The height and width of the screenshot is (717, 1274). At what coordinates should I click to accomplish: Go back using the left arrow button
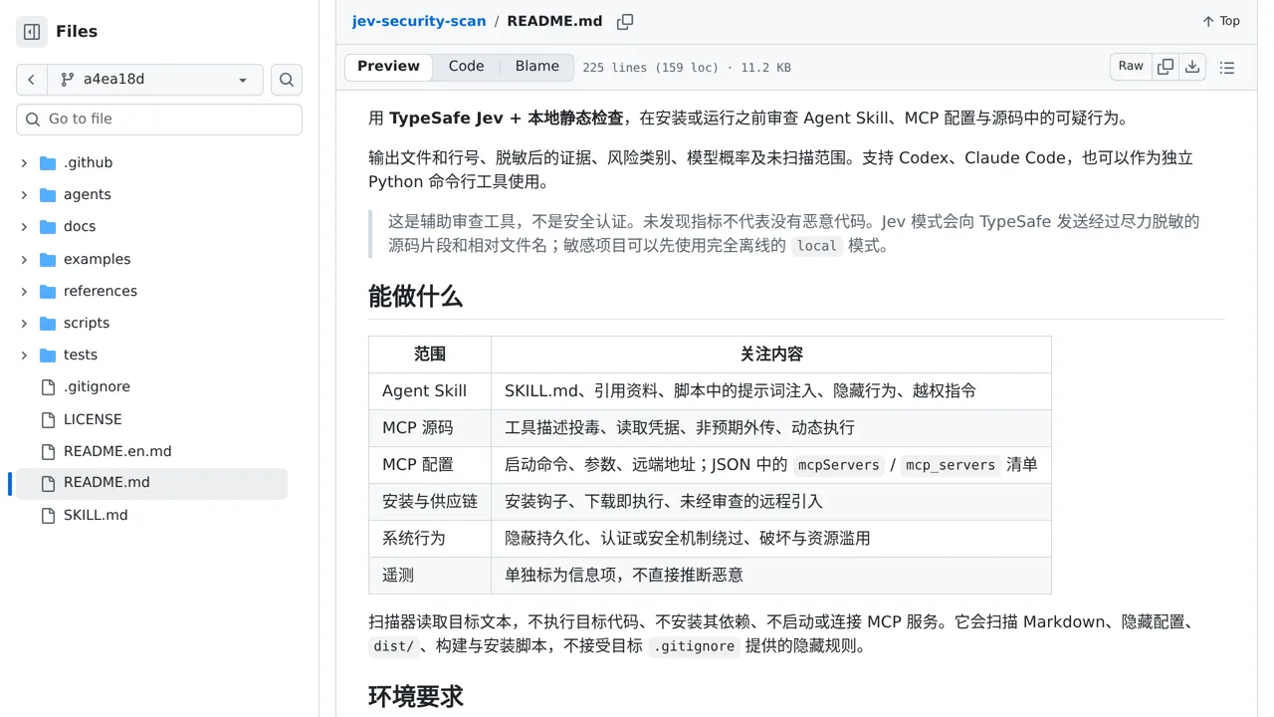32,80
